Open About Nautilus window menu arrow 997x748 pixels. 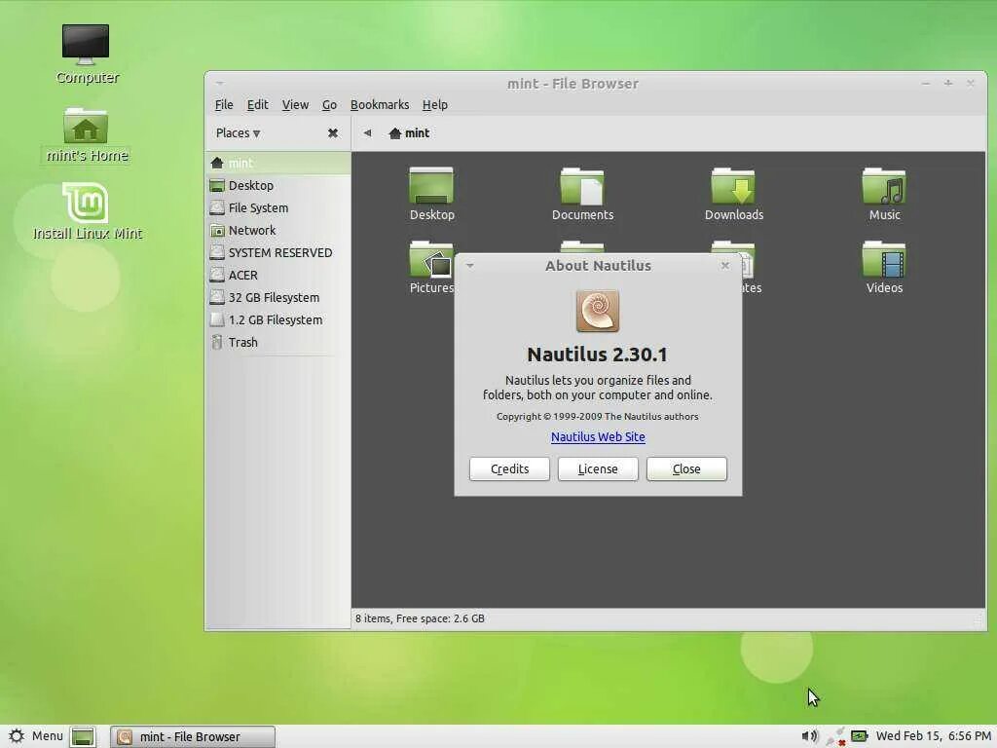coord(470,265)
